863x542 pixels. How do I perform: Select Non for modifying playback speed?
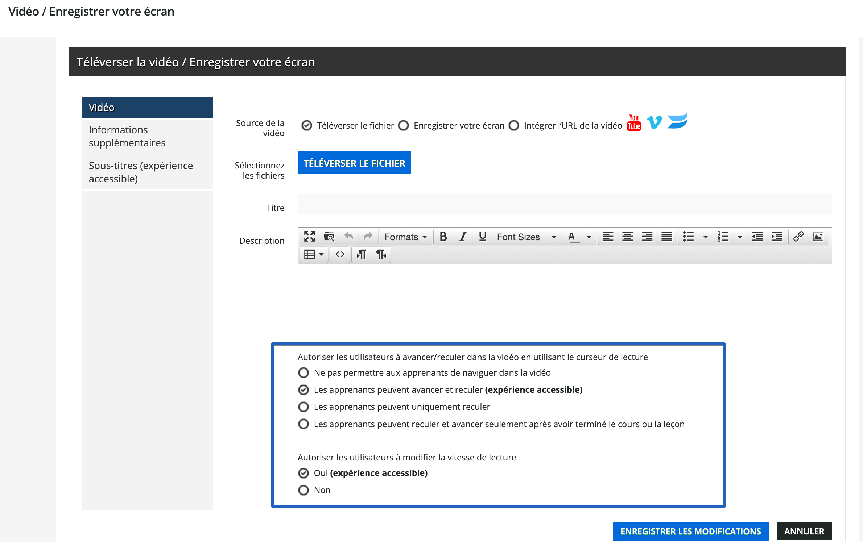[303, 490]
